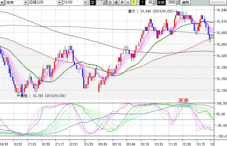Open the leftmost small dropdown arrow

pyautogui.click(x=3, y=3)
